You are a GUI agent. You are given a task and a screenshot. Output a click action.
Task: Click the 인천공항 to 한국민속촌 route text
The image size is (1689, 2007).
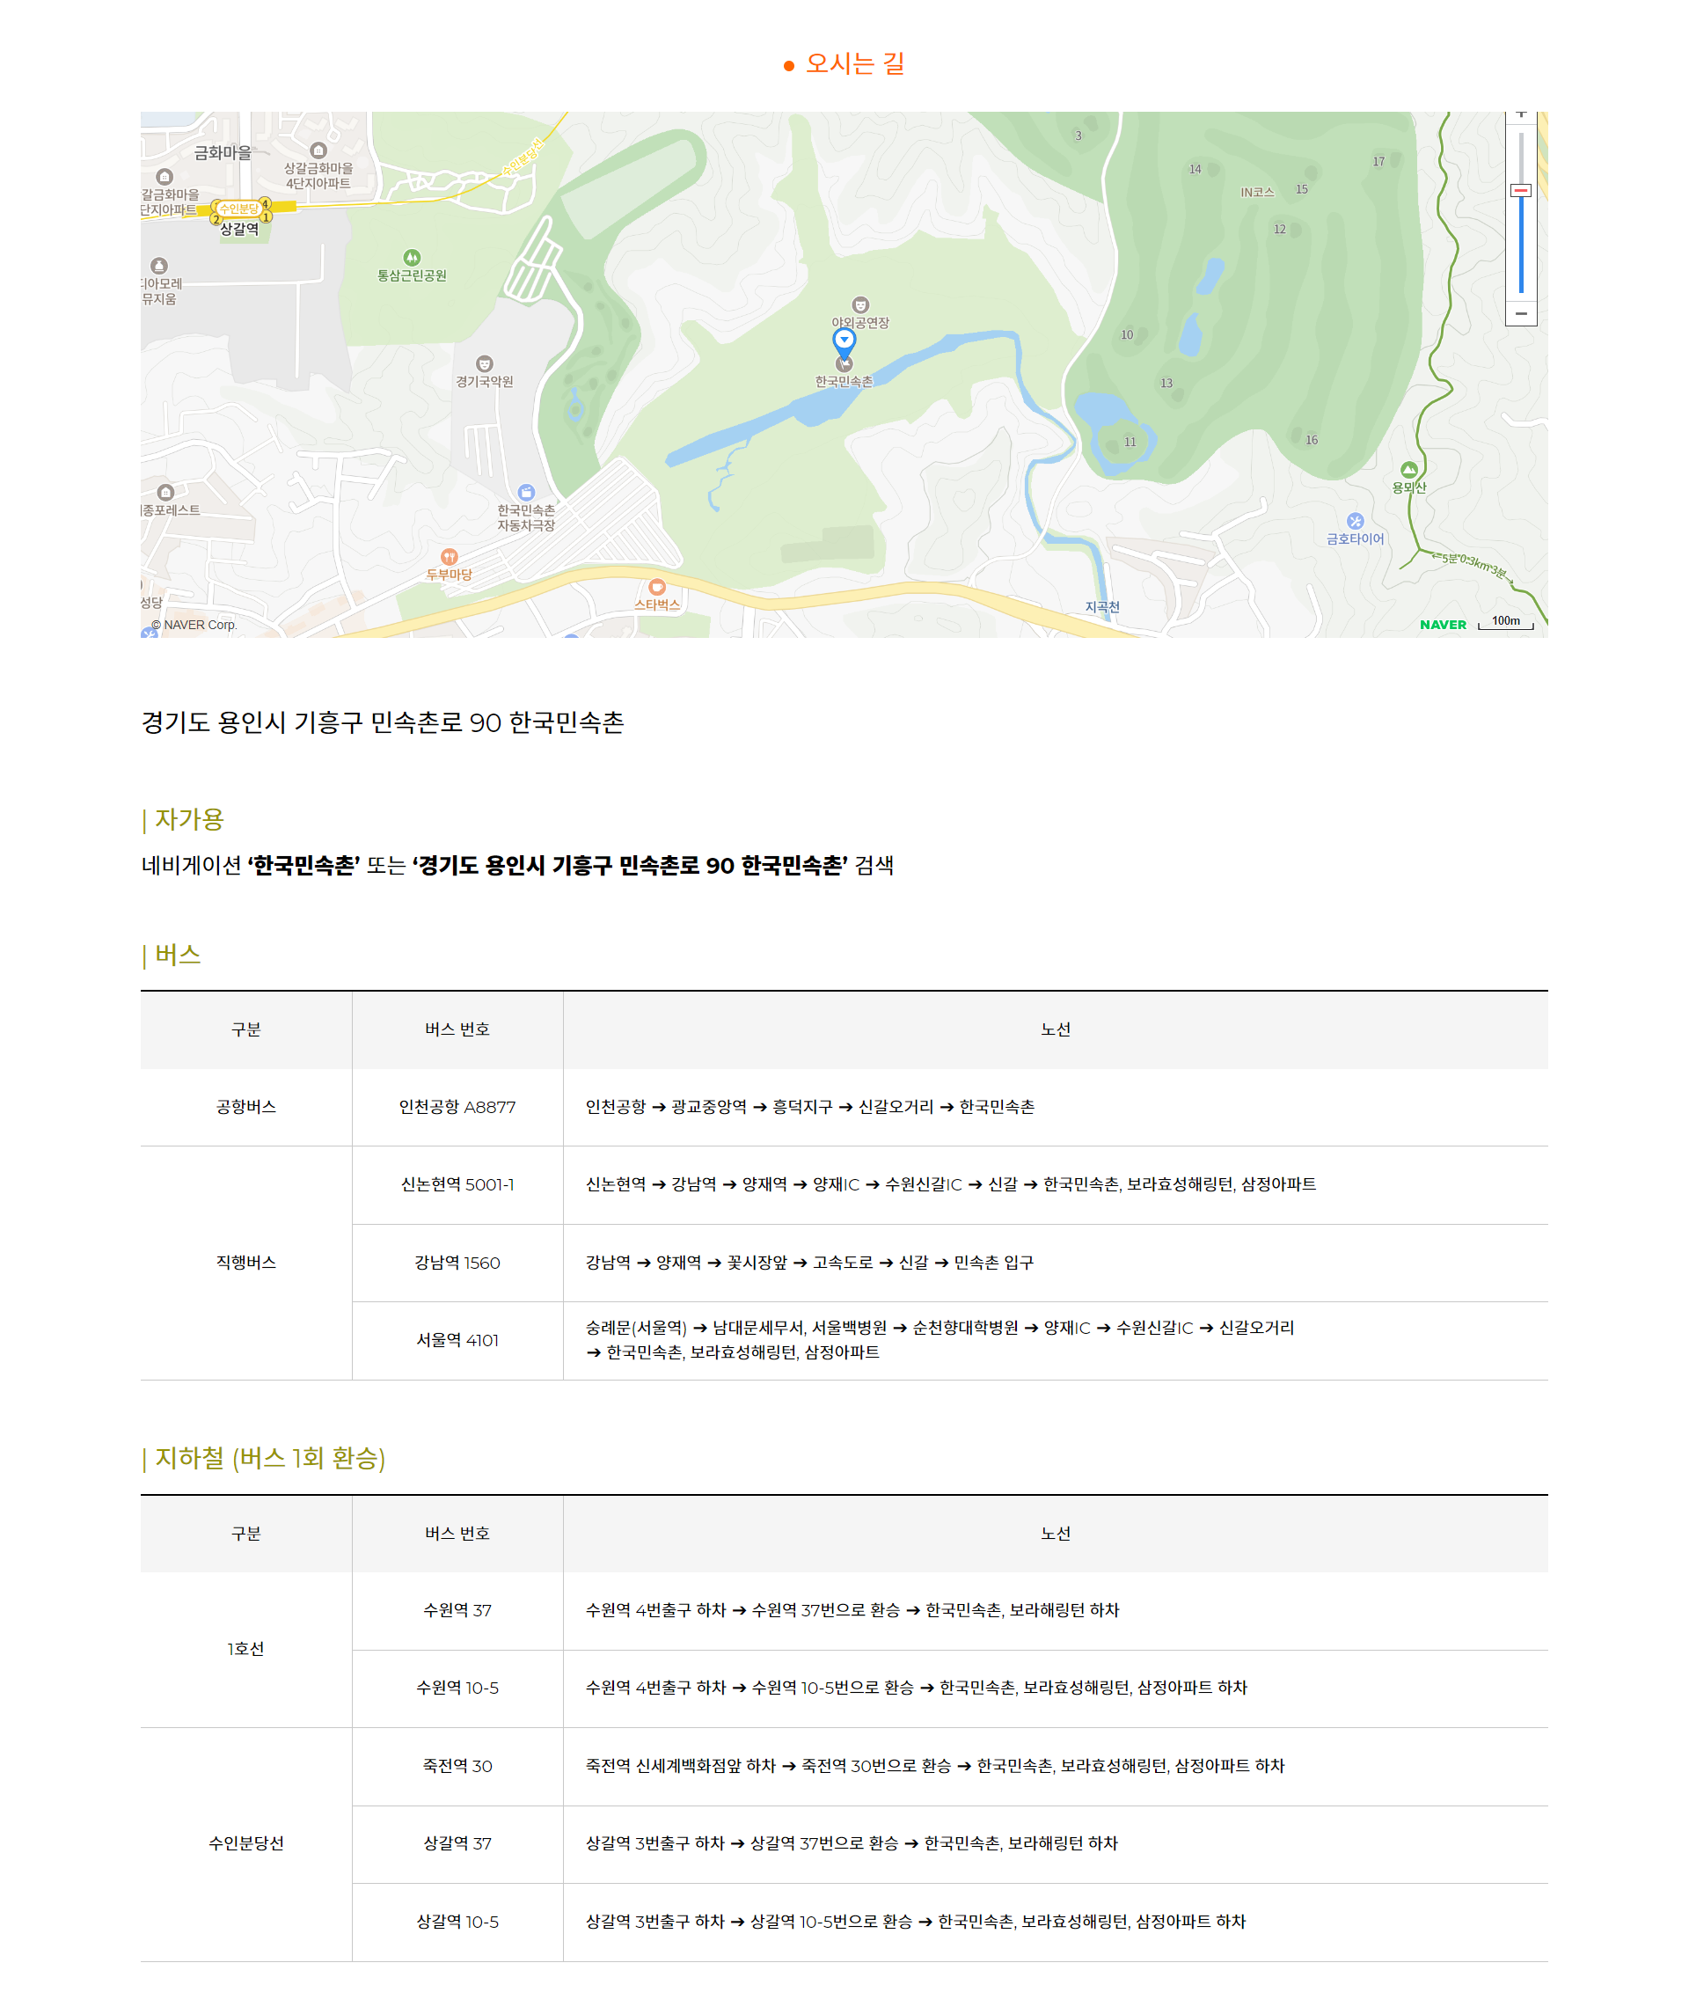point(810,1107)
